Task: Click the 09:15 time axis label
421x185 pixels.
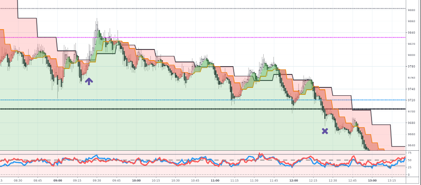Action: 77,180
